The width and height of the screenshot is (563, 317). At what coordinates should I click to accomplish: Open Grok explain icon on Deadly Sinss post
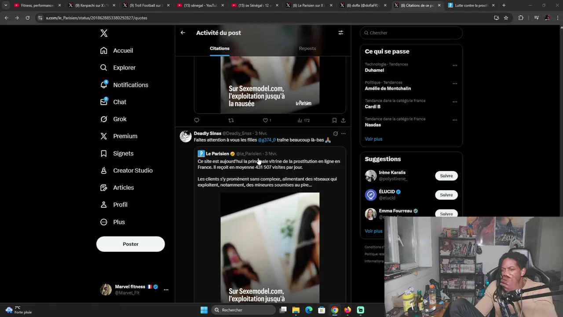336,133
